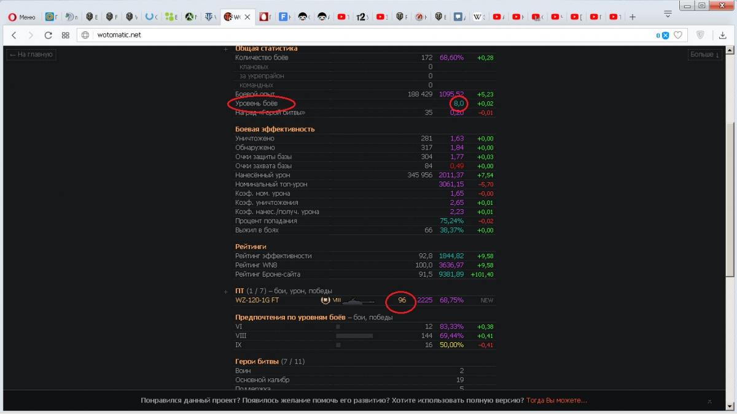Click the На главную button
737x414 pixels.
31,55
